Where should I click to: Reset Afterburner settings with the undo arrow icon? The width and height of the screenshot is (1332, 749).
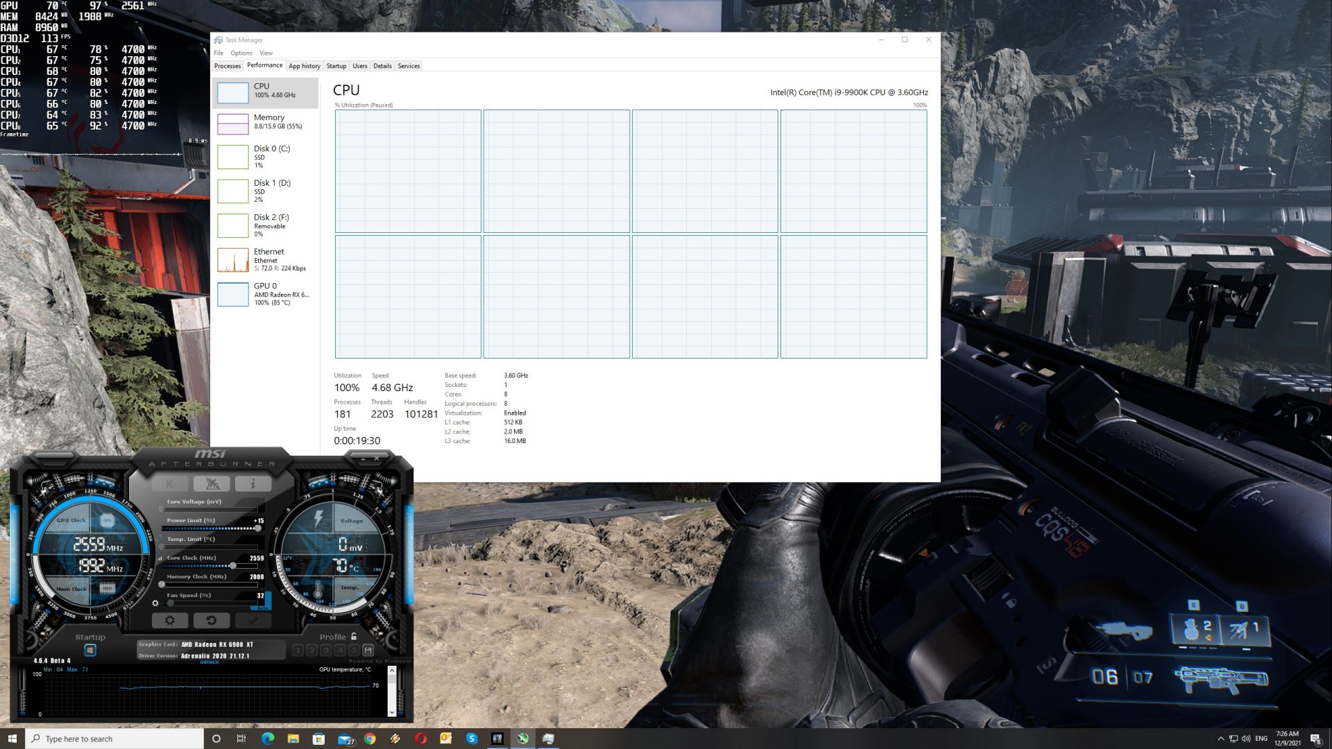[x=212, y=620]
